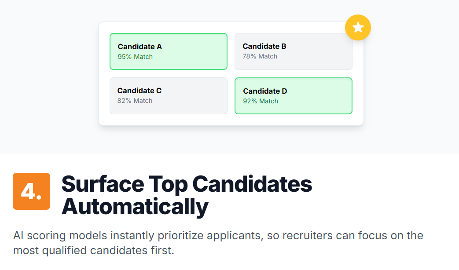Click the phrase most qualified candidates first
This screenshot has height=270, width=459.
tap(94, 250)
